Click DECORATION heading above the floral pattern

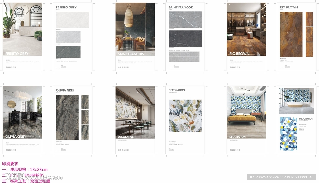click(x=177, y=90)
